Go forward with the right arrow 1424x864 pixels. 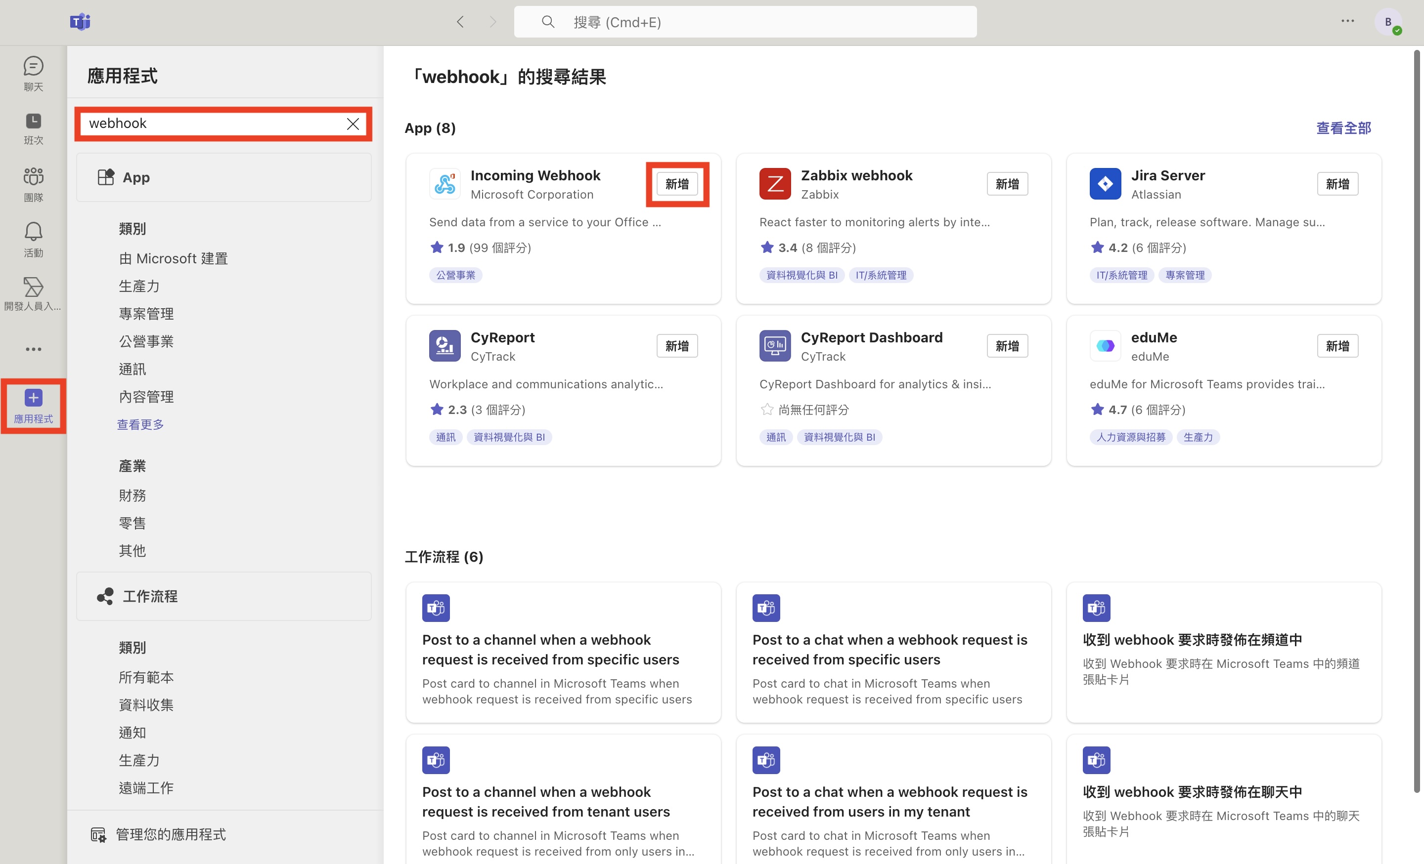tap(492, 22)
